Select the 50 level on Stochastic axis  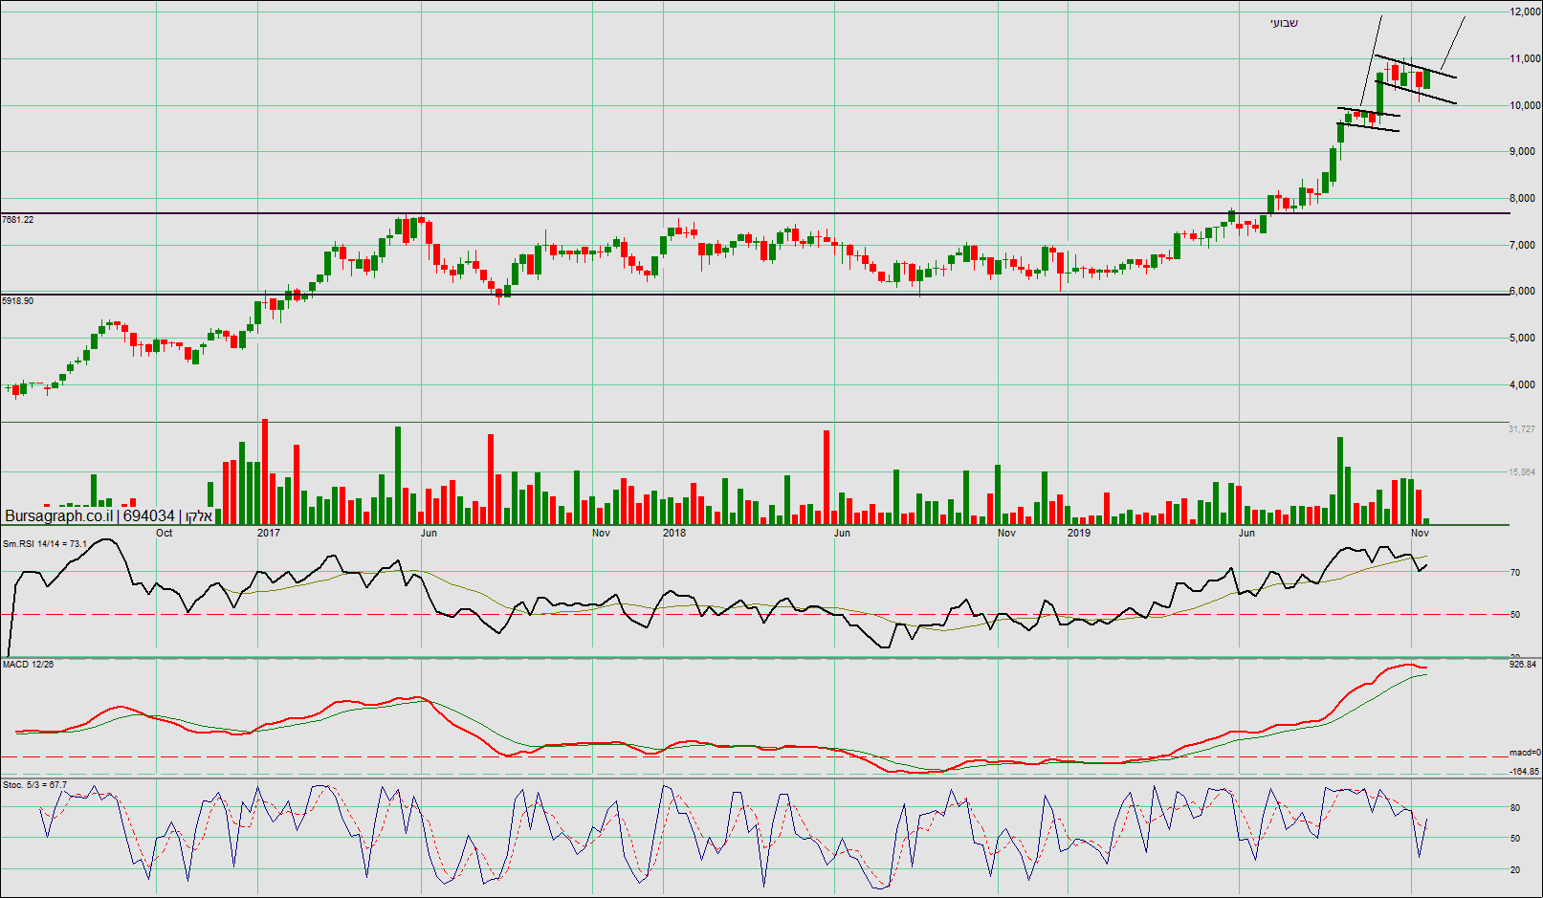[1515, 839]
